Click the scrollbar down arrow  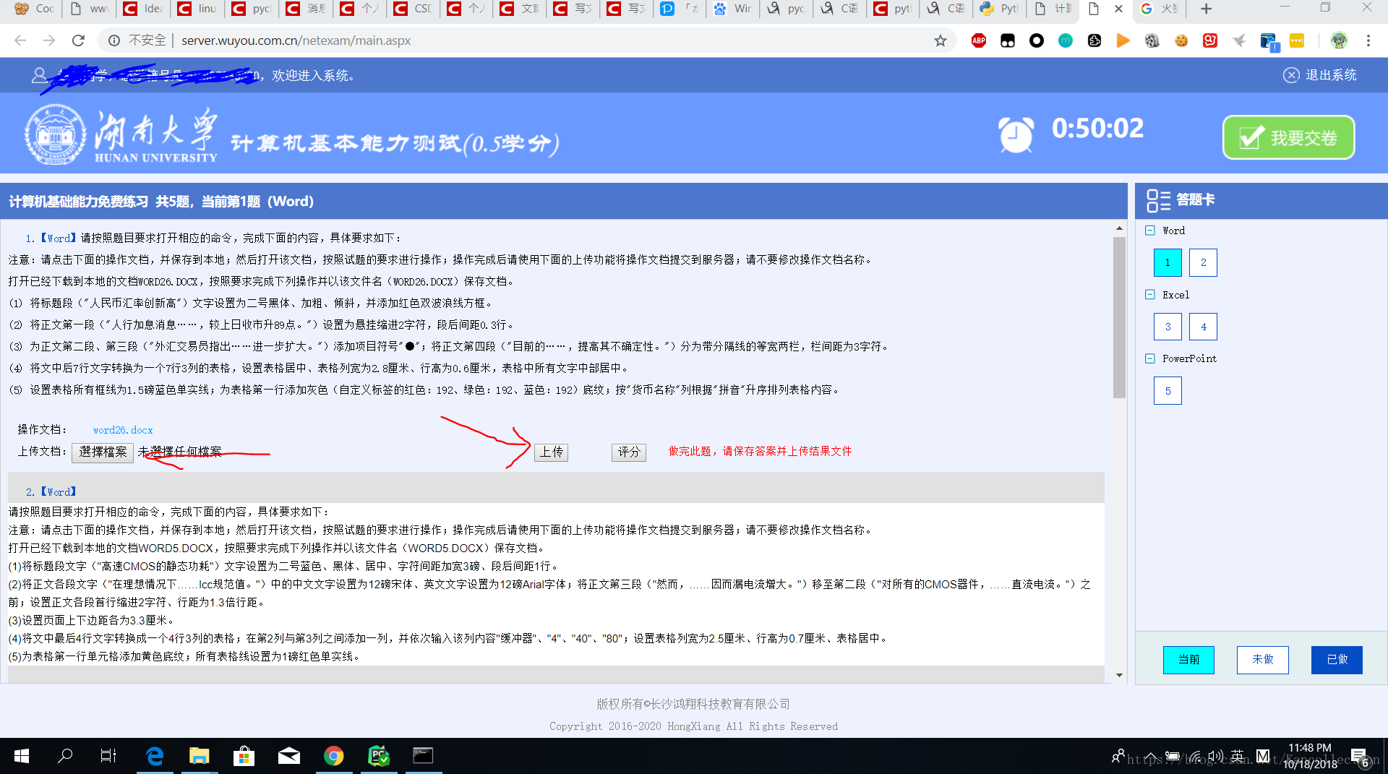[1119, 675]
